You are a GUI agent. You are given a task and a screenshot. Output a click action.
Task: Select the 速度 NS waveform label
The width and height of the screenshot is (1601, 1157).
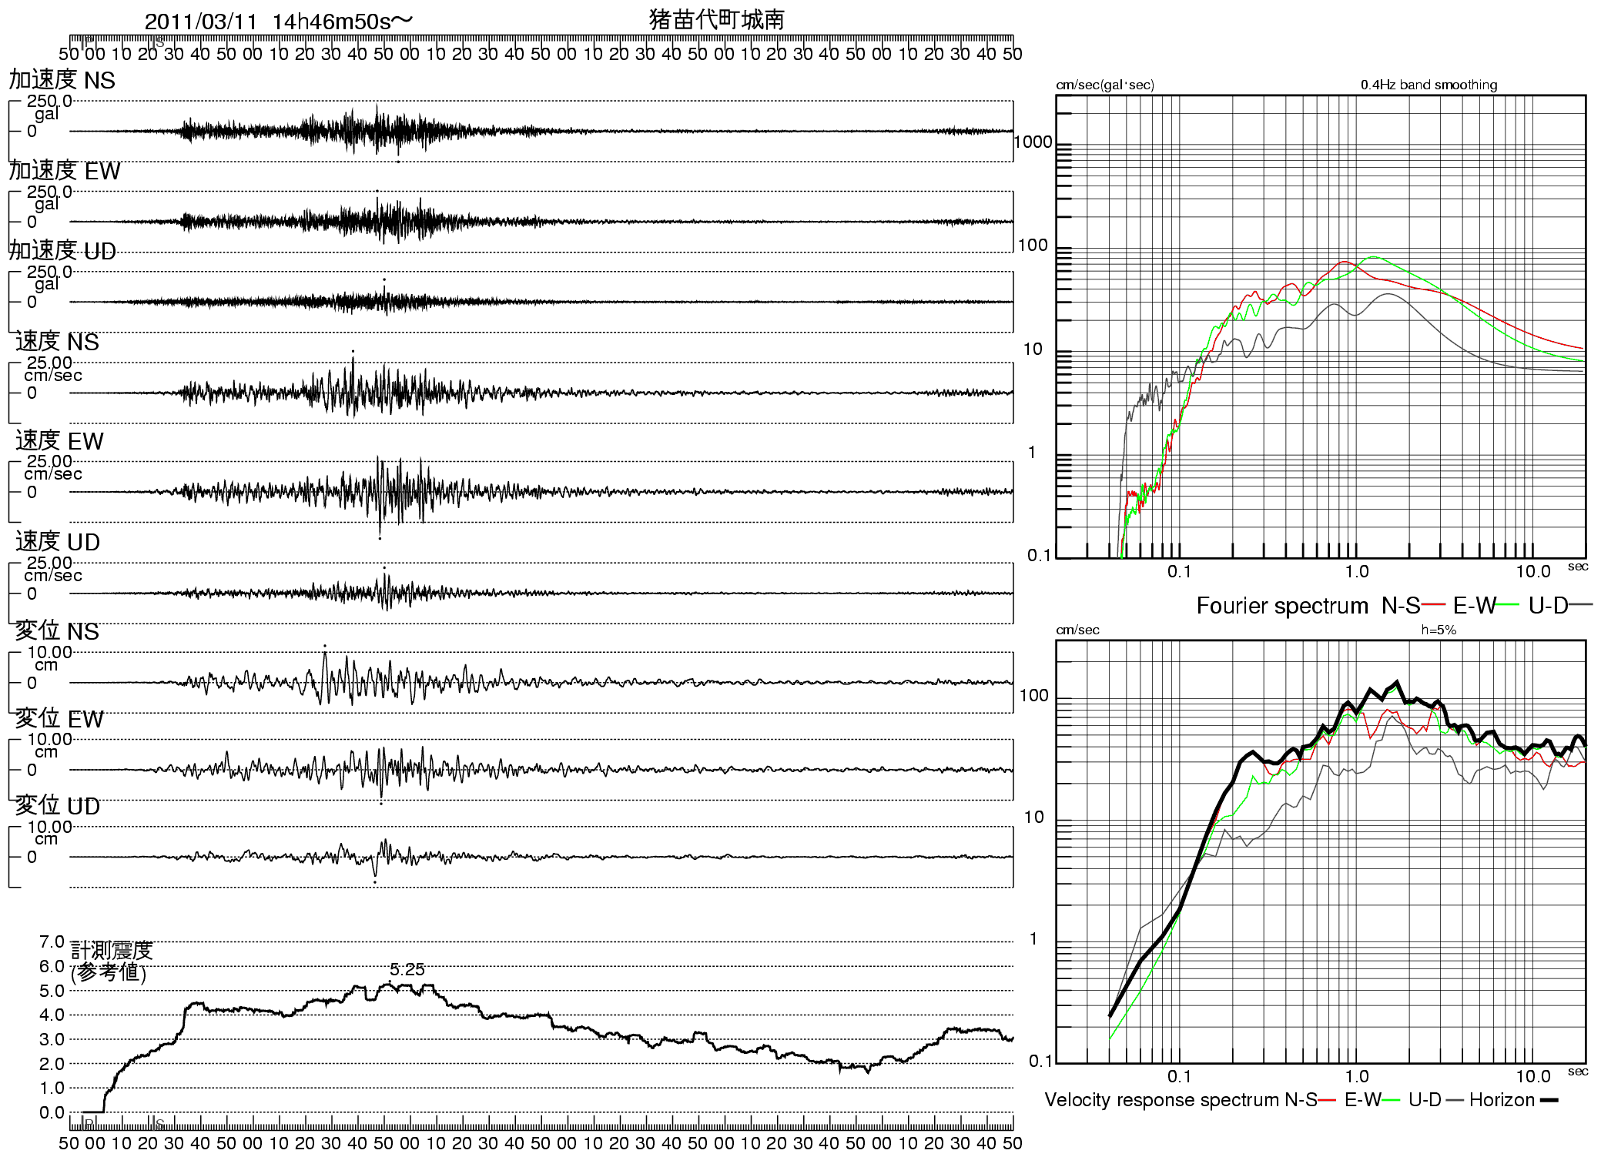point(57,342)
